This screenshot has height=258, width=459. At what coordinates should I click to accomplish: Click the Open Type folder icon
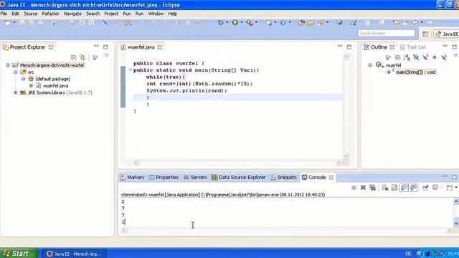pyautogui.click(x=301, y=22)
